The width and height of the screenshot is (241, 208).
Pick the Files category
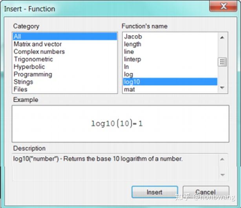20,89
